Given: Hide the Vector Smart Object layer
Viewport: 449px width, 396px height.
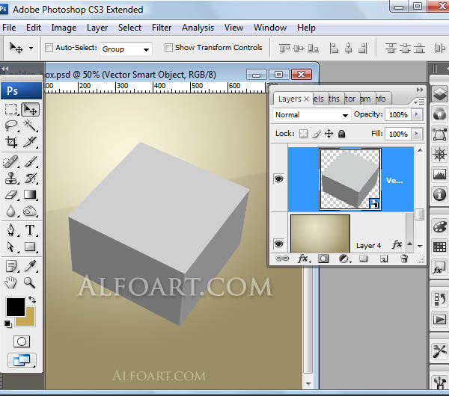Looking at the screenshot, I should click(278, 179).
